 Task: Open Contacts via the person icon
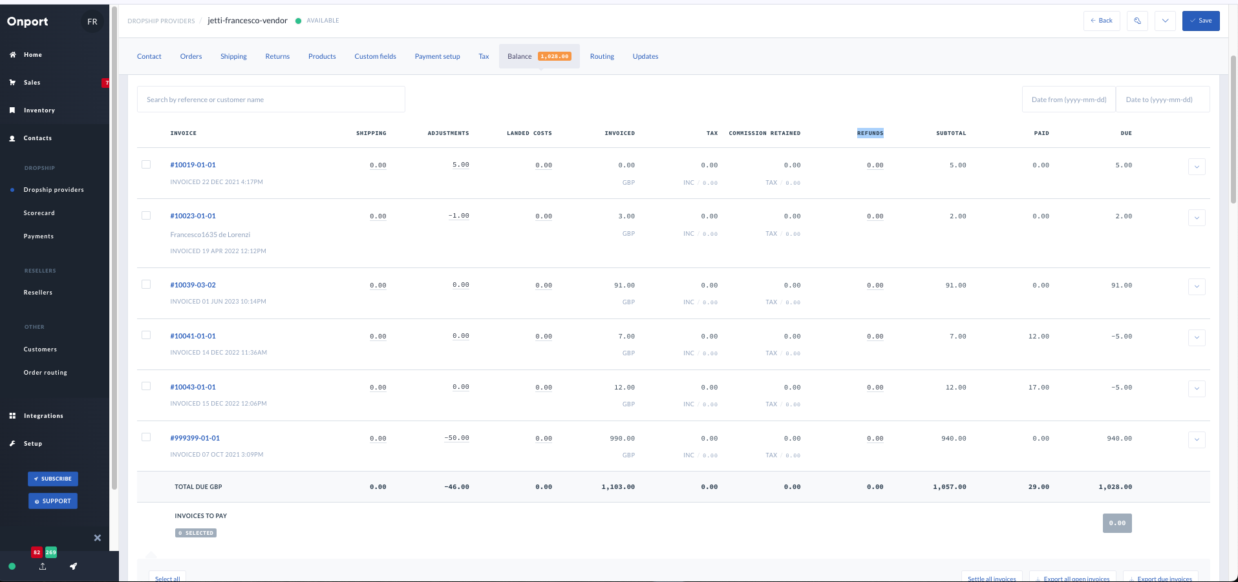(13, 138)
